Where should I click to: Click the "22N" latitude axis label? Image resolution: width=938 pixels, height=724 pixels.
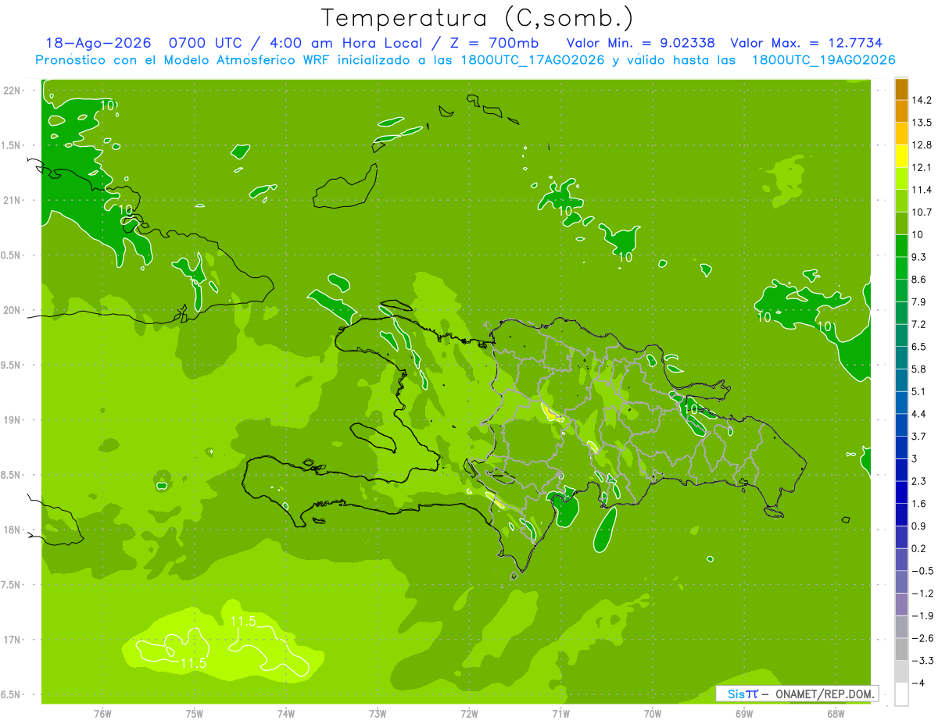click(12, 91)
